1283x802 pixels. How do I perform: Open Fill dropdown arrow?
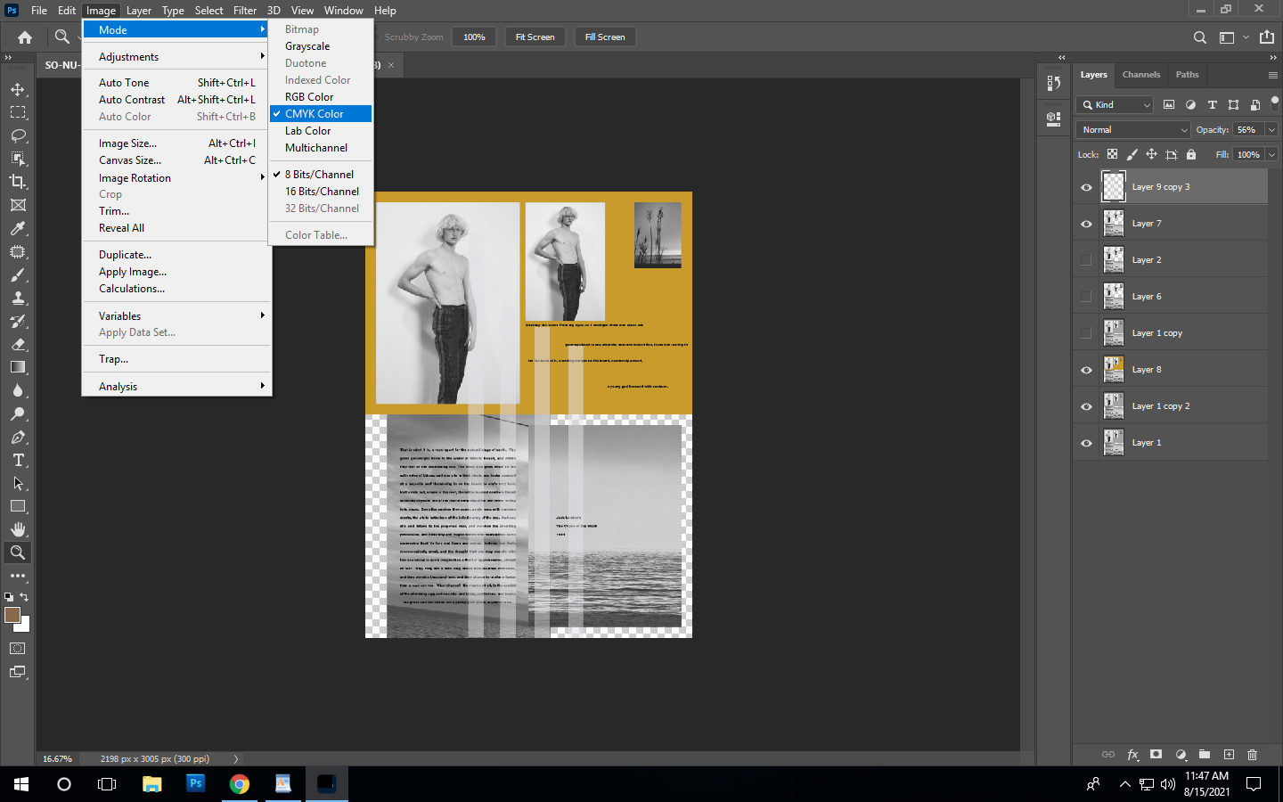pyautogui.click(x=1271, y=154)
